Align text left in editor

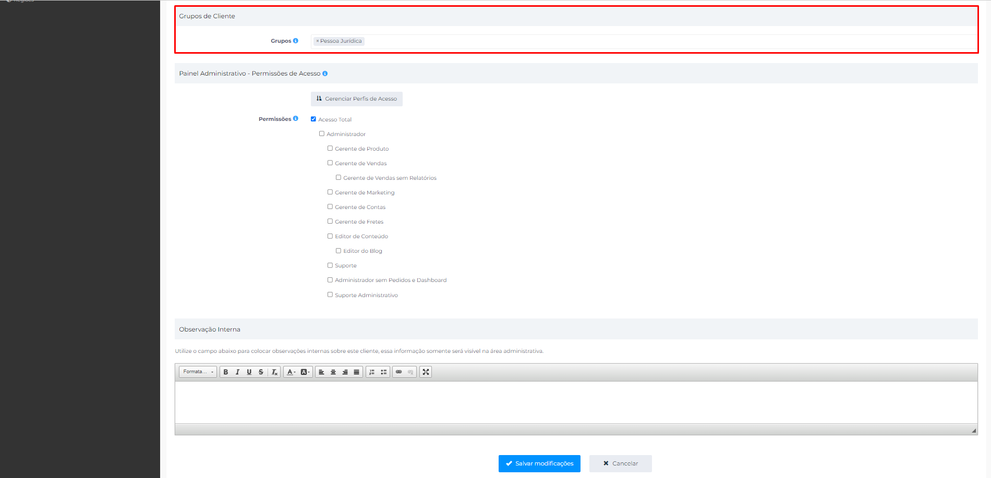[321, 372]
